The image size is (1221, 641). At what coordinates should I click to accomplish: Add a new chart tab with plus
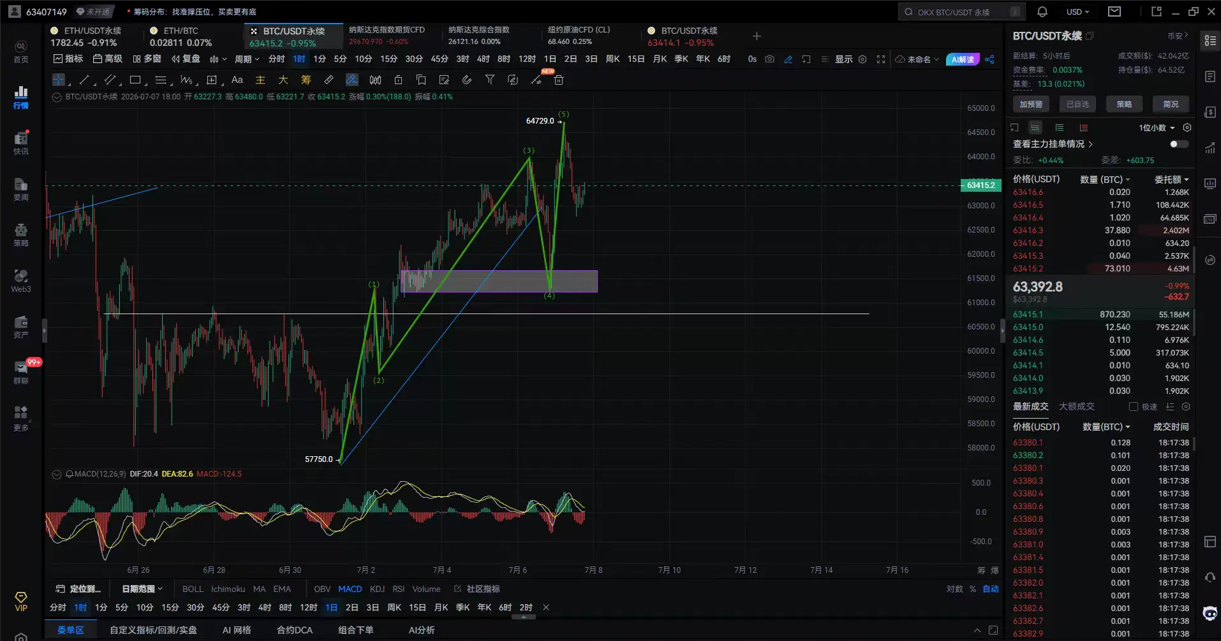757,36
